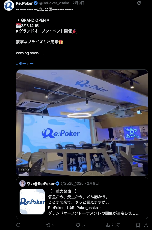Click the blue verified badge beside Re:Poker

tap(36, 3)
